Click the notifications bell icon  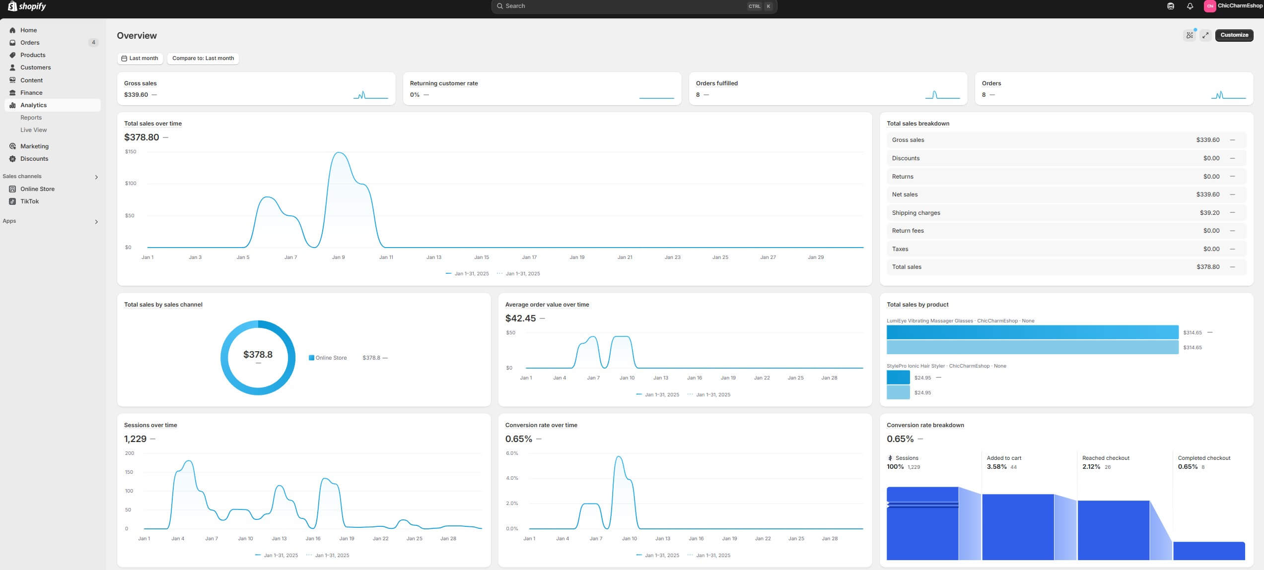1190,6
